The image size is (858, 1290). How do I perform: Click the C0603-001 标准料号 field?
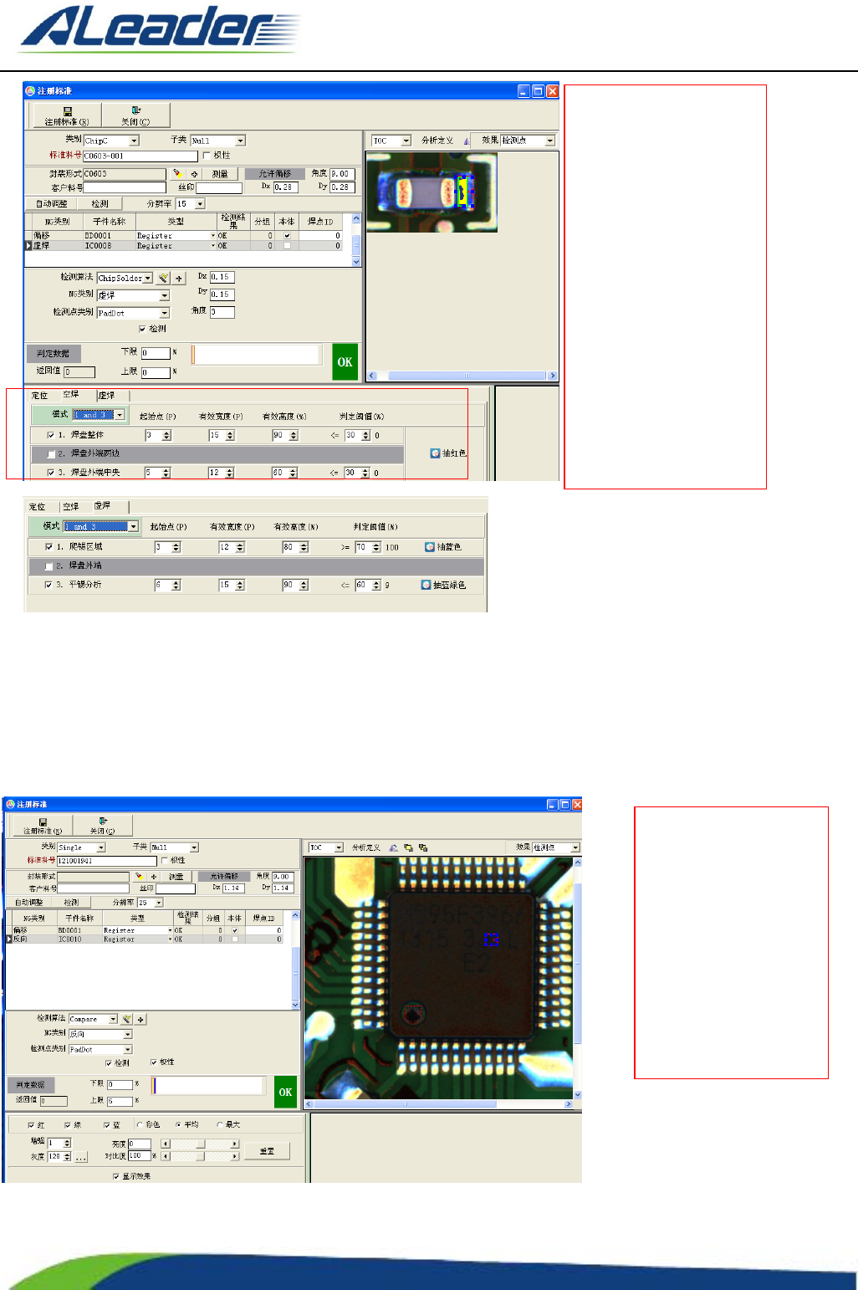point(140,156)
